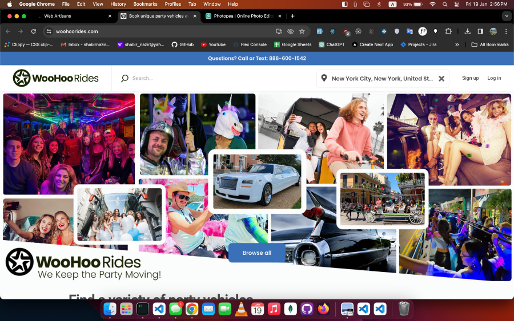Clear the New York City location field
This screenshot has width=514, height=321.
[441, 79]
